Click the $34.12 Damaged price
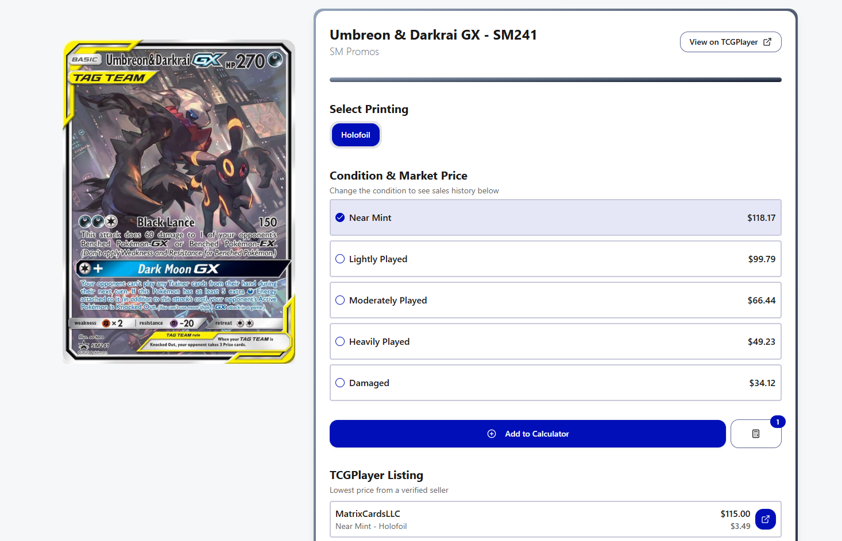Viewport: 842px width, 541px height. 762,383
